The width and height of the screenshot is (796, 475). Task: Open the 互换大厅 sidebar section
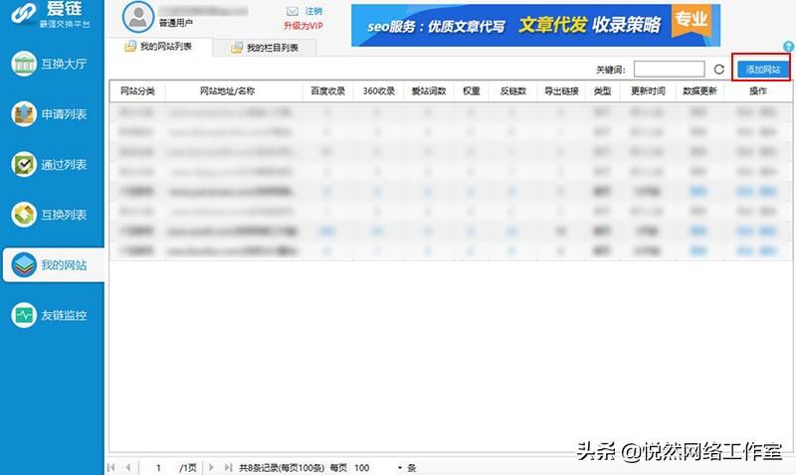click(x=49, y=64)
